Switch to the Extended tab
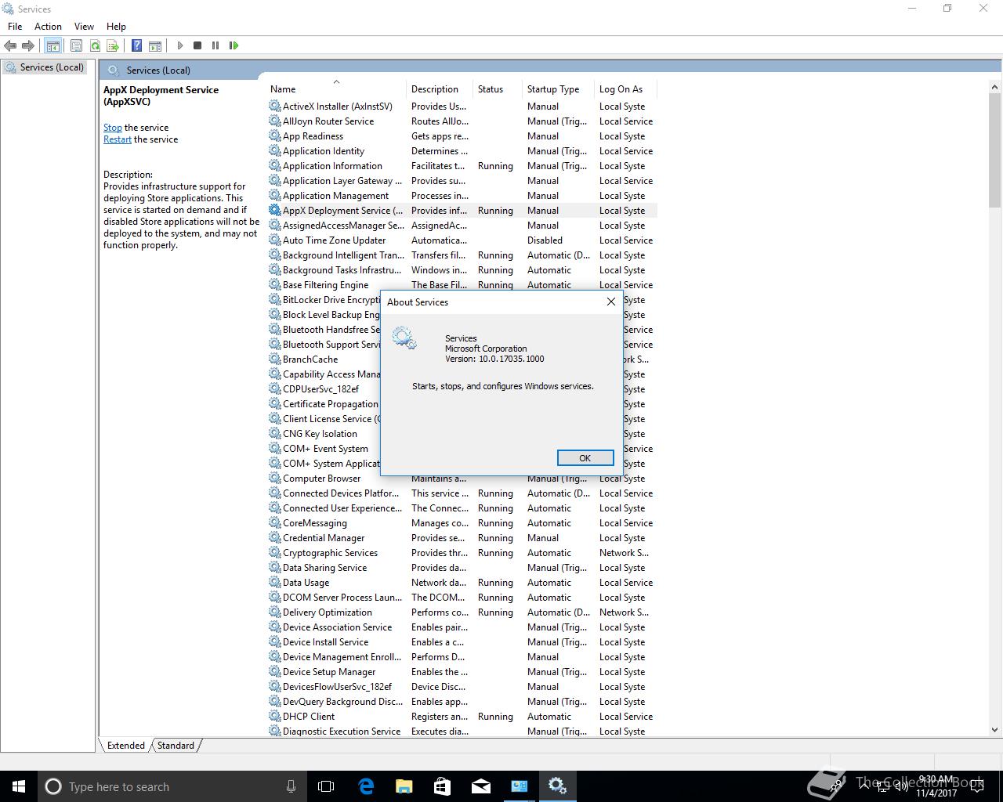Viewport: 1003px width, 802px height. (125, 745)
